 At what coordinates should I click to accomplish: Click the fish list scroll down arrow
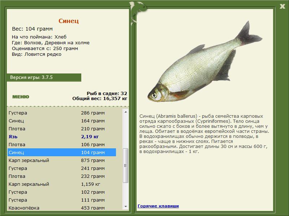coord(126,206)
